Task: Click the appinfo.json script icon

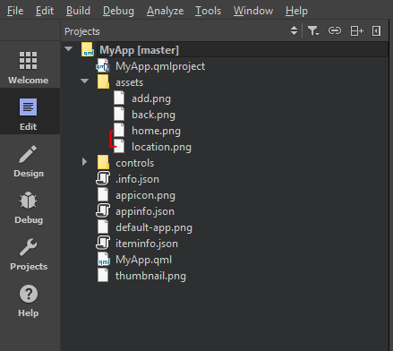Action: coord(103,210)
